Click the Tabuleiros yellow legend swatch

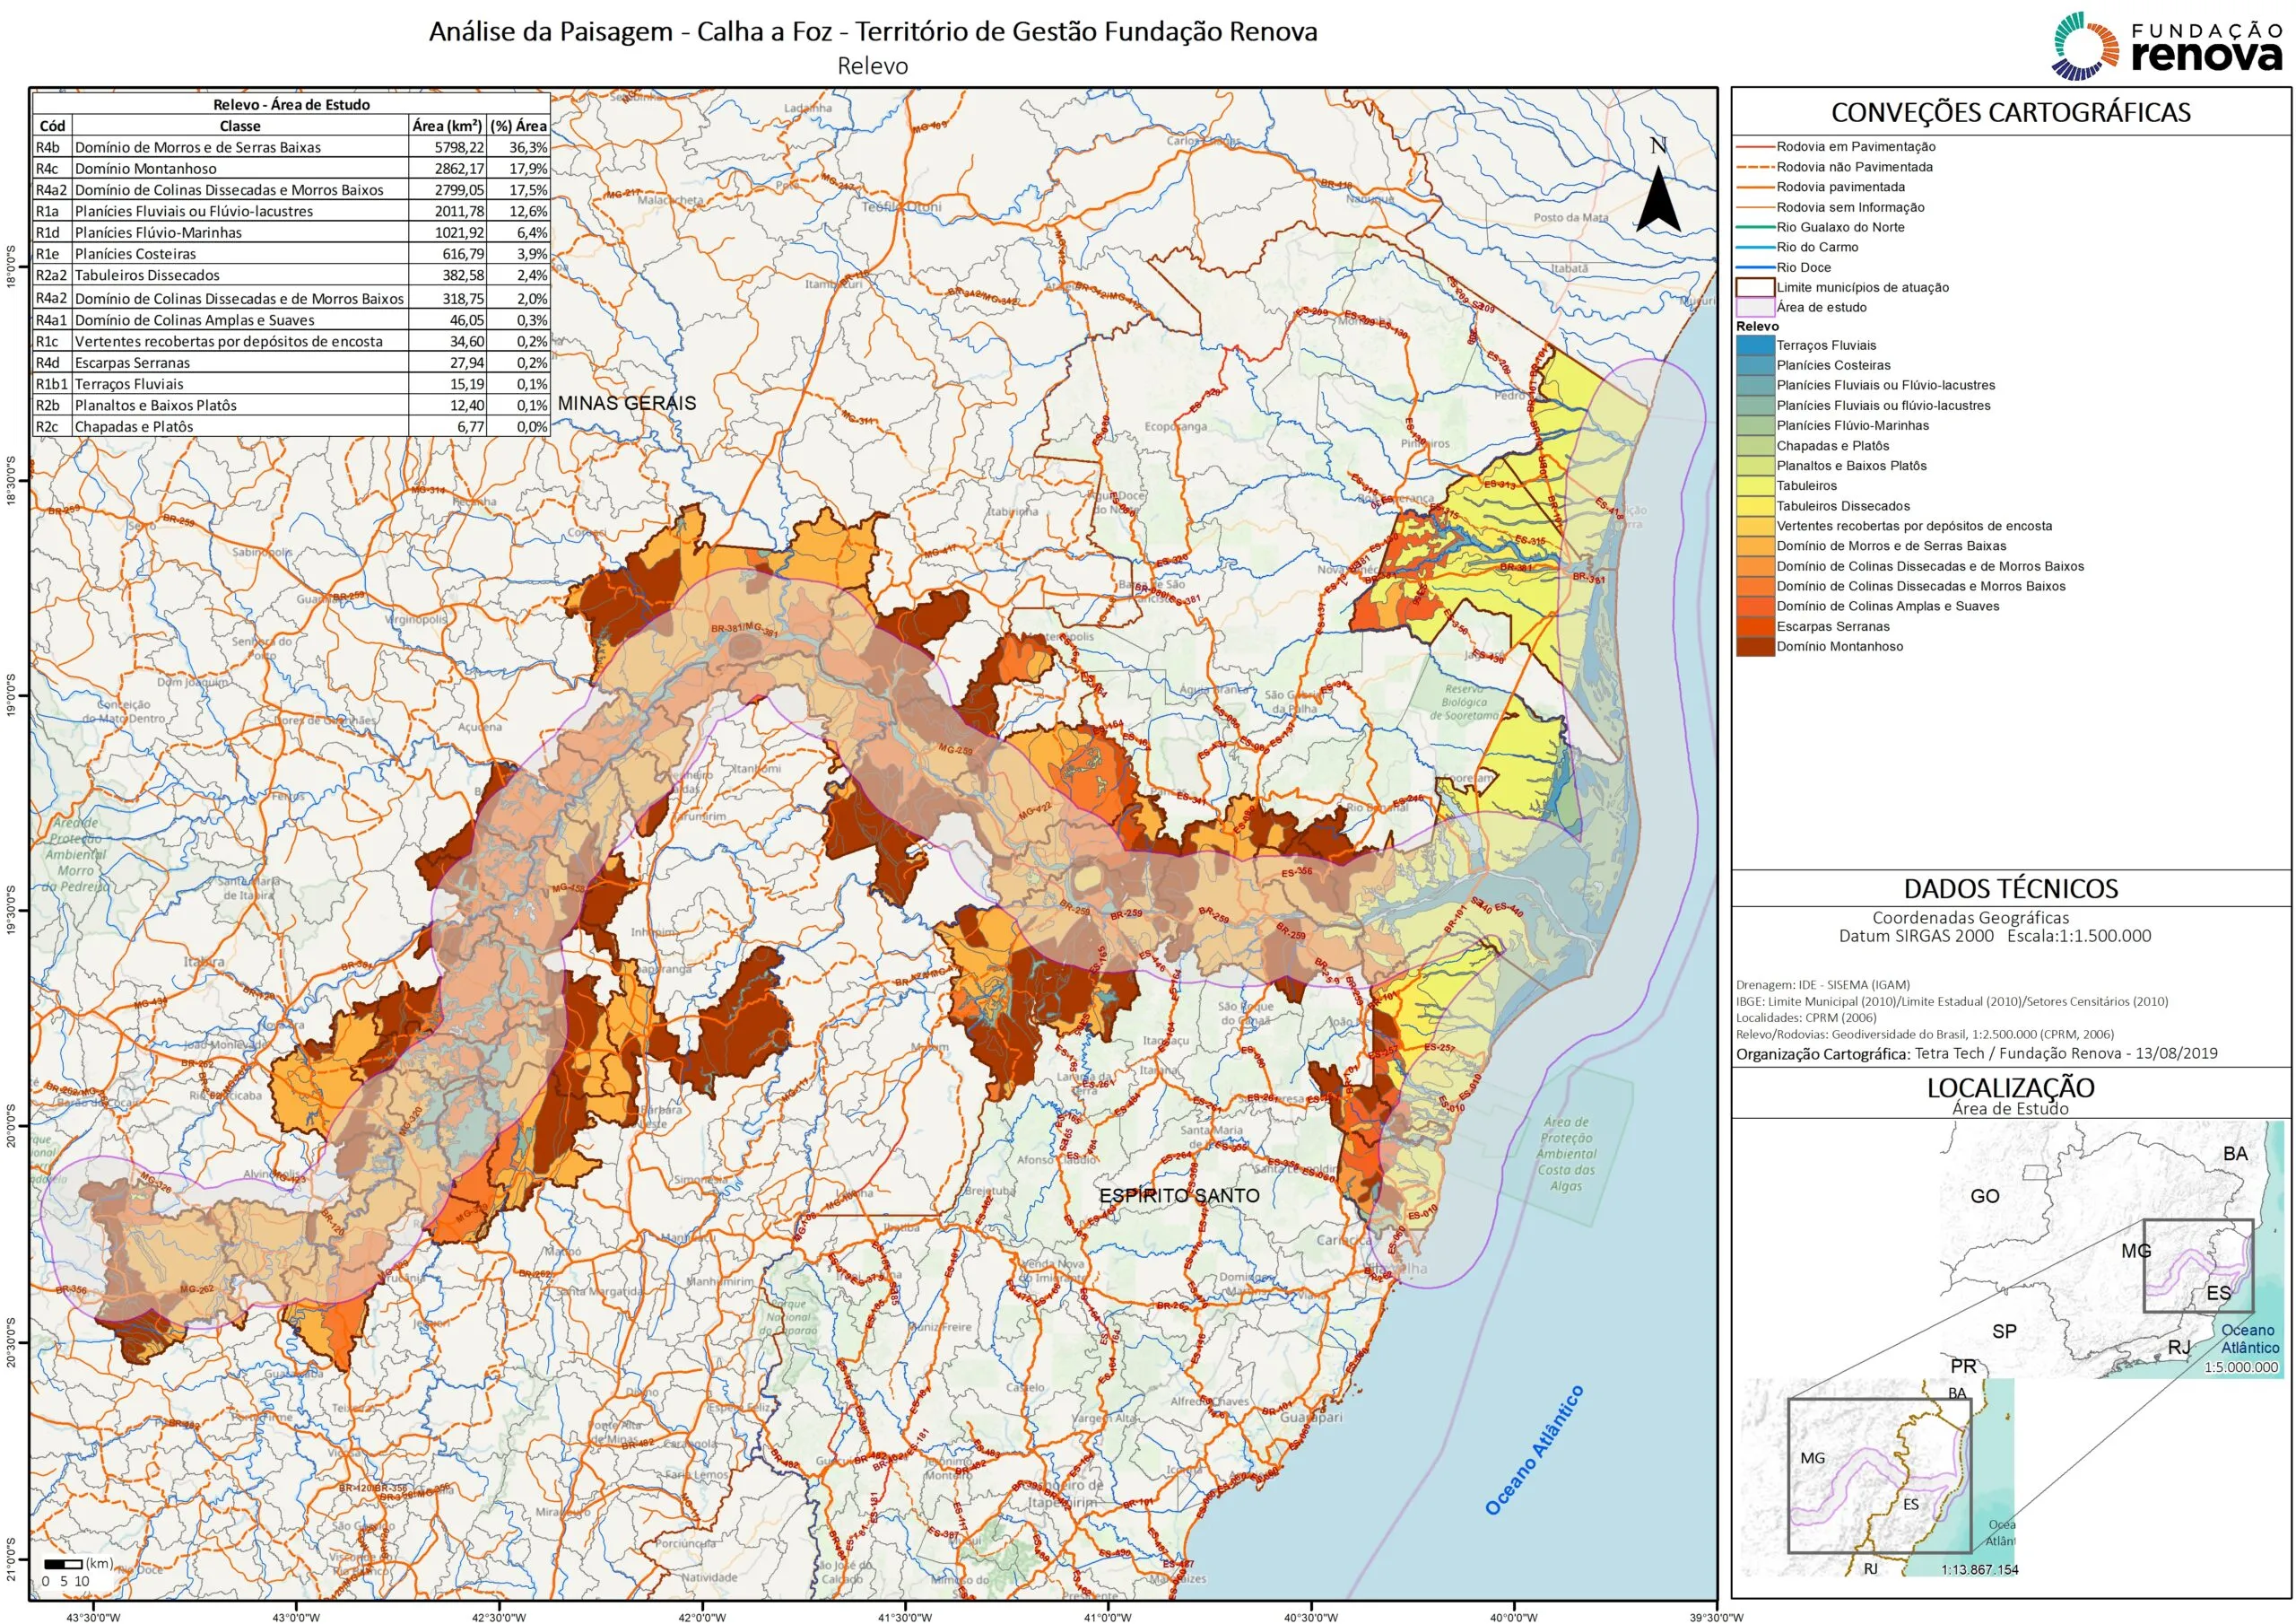pyautogui.click(x=1755, y=485)
